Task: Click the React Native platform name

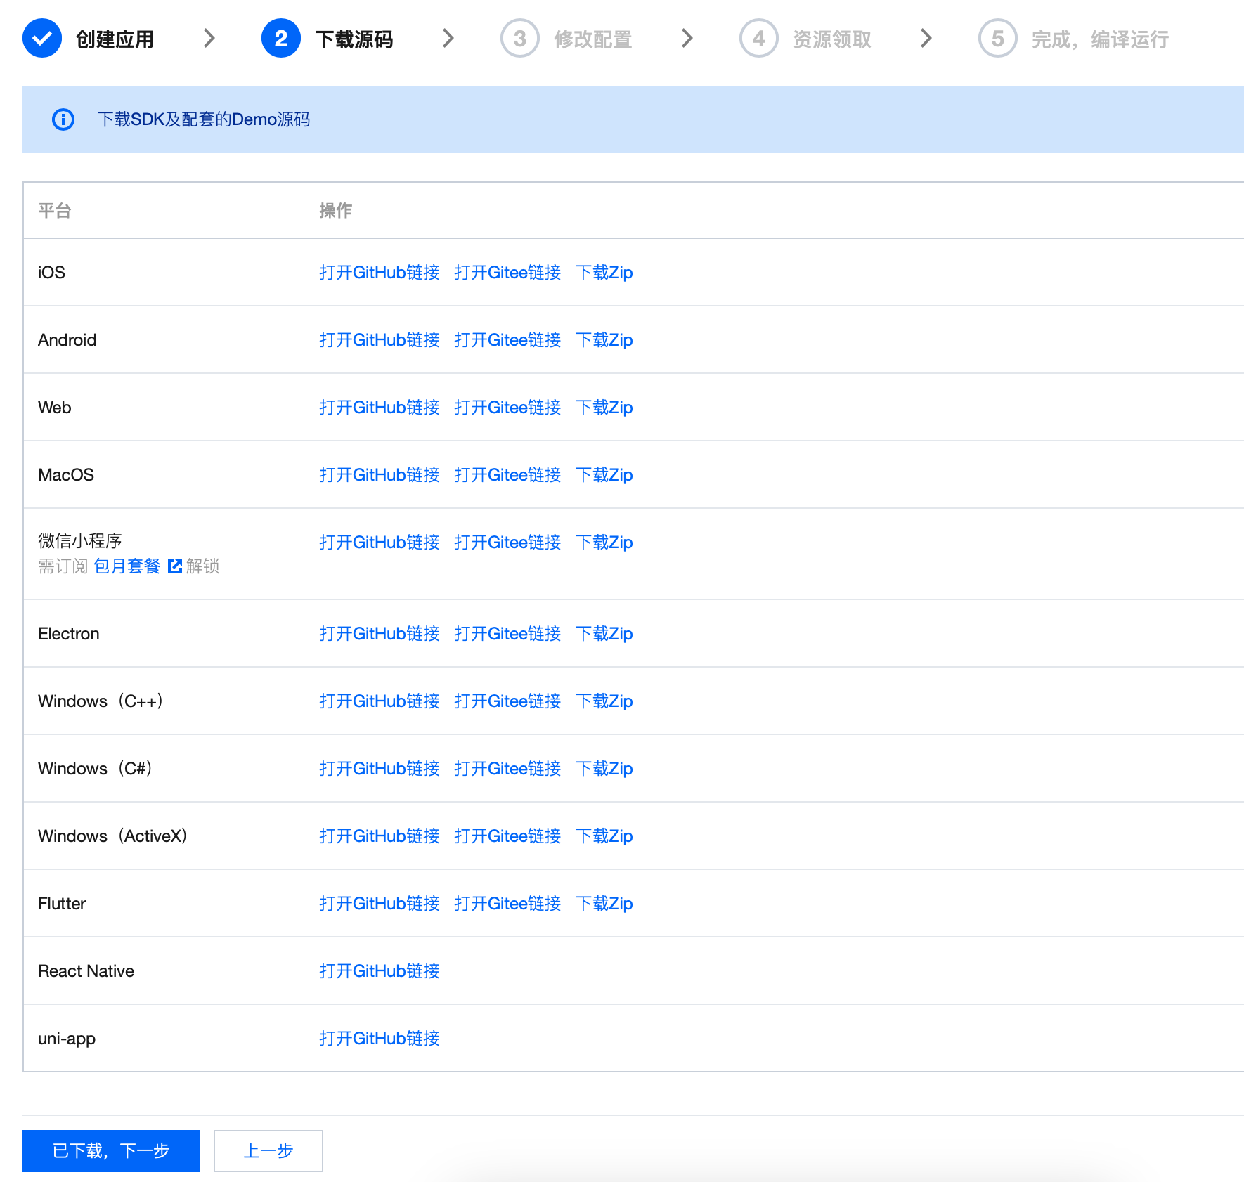Action: [86, 971]
